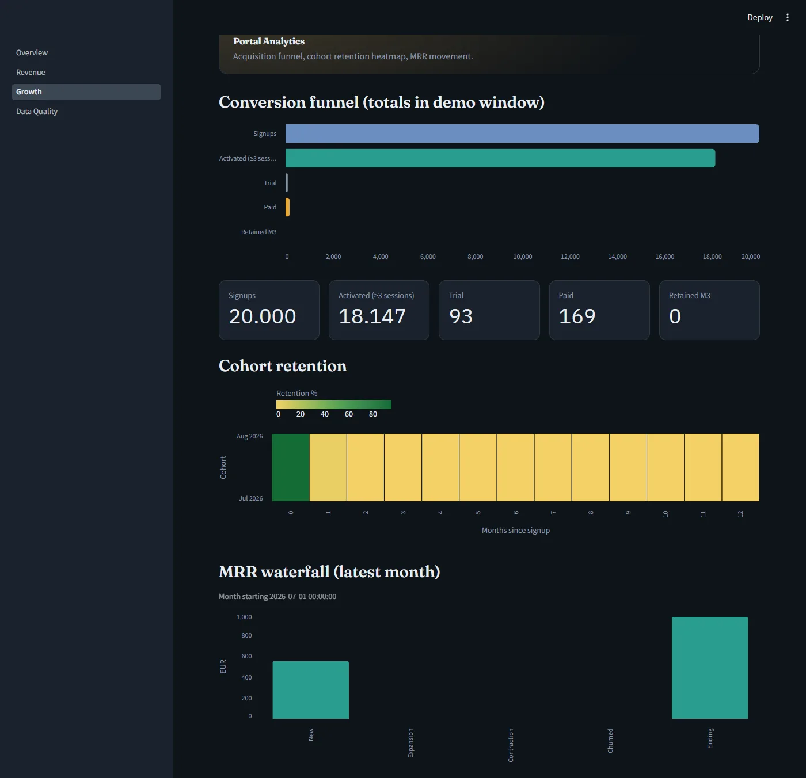Click the Acquisition funnel description text
The width and height of the screenshot is (806, 778).
353,56
